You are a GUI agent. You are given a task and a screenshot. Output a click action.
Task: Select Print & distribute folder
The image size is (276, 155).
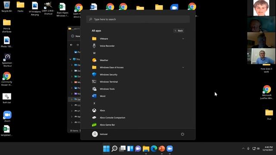[7, 26]
